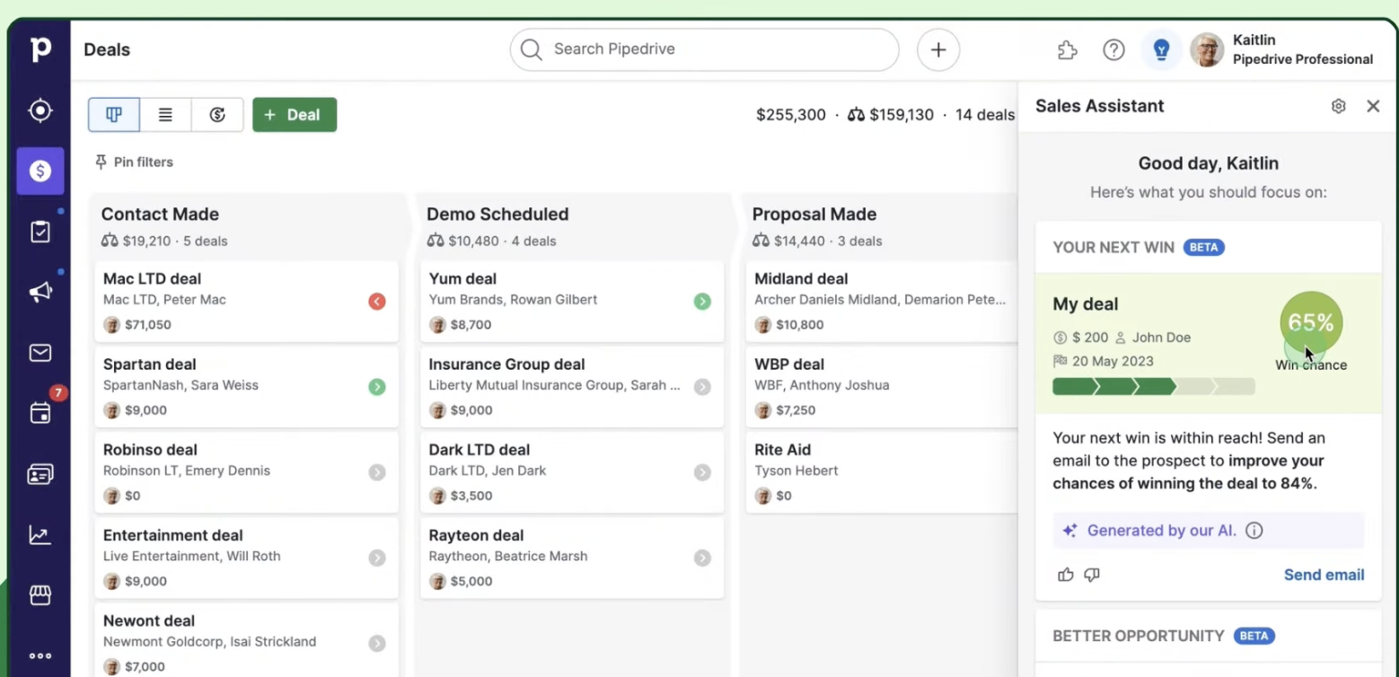1399x677 pixels.
Task: Click the green Deal button
Action: pyautogui.click(x=295, y=114)
